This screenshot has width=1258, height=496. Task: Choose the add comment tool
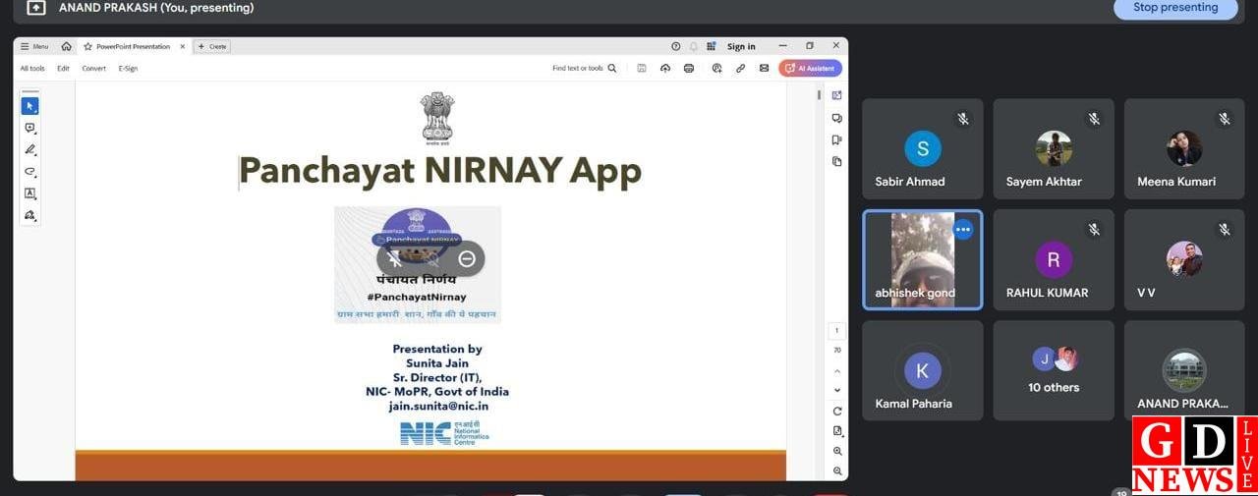click(x=29, y=128)
